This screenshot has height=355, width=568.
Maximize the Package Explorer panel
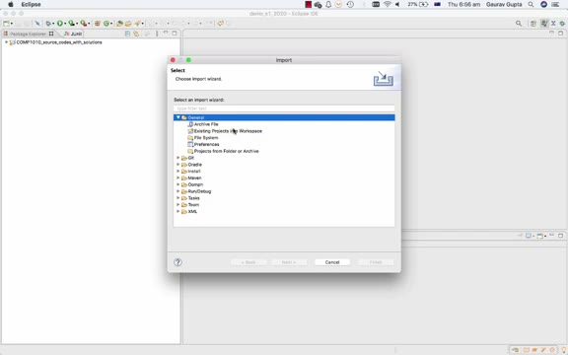coord(175,34)
